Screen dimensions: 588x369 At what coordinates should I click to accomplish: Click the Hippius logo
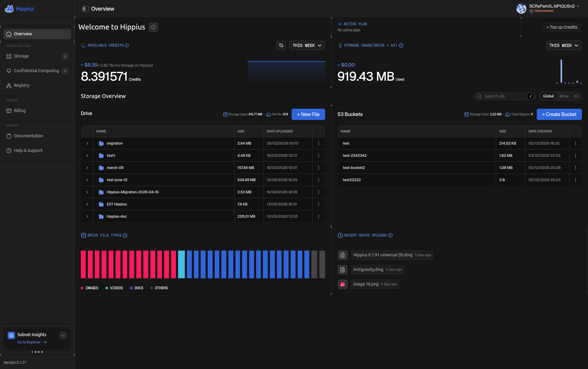click(x=20, y=9)
